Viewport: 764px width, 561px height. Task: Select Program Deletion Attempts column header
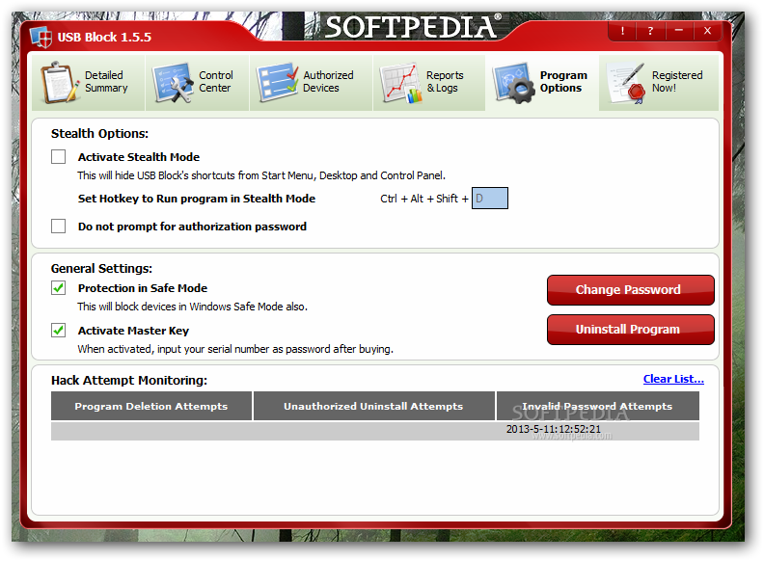[x=151, y=406]
